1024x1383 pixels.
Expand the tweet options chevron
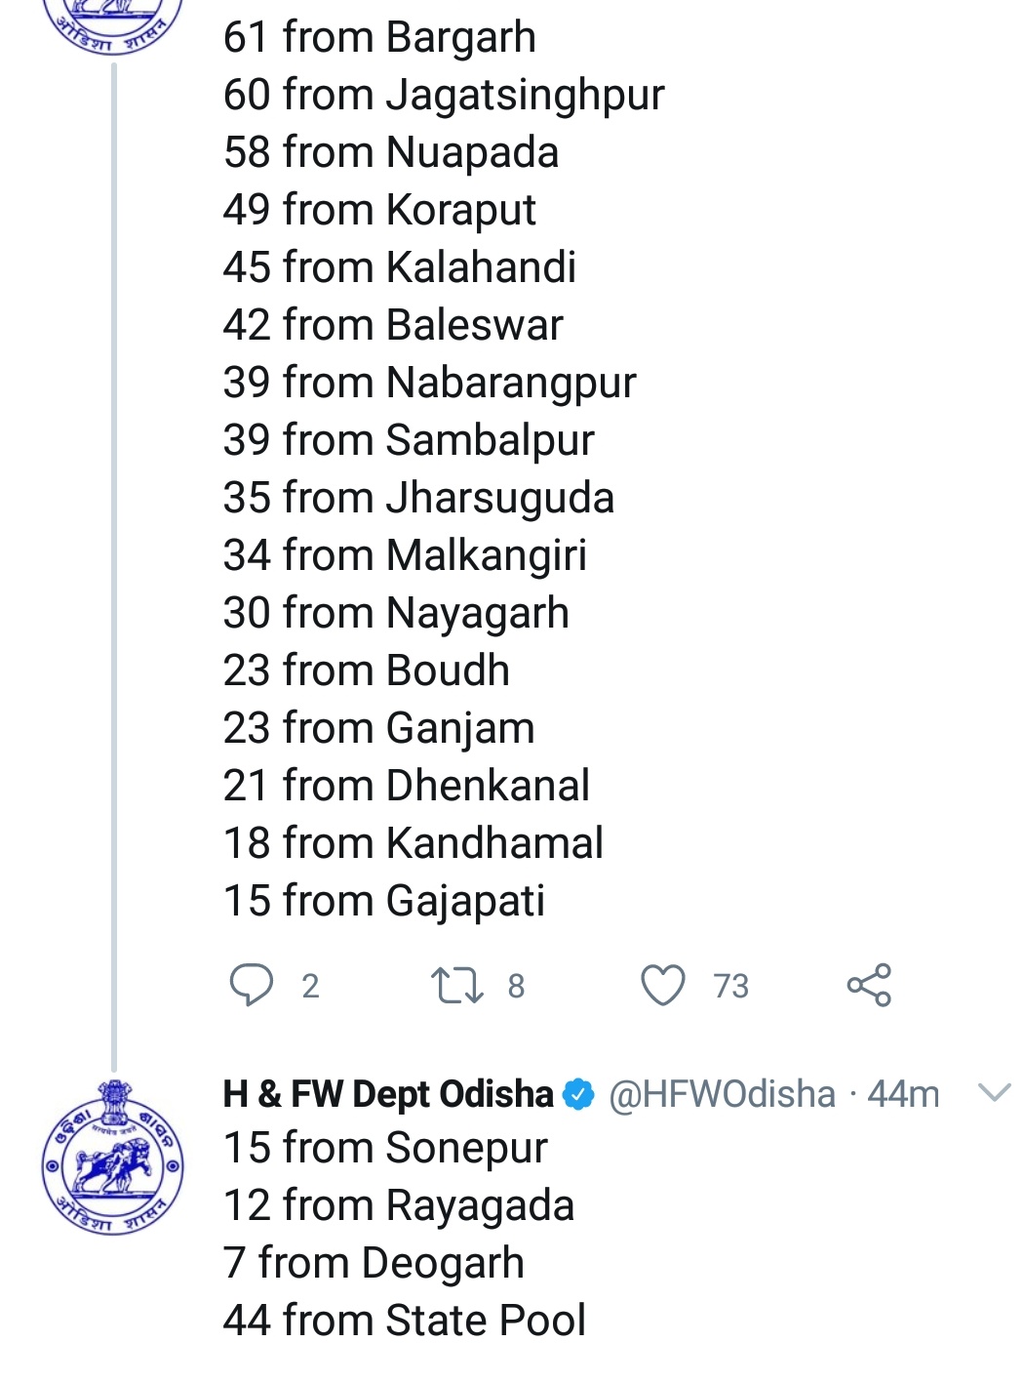tap(994, 1093)
